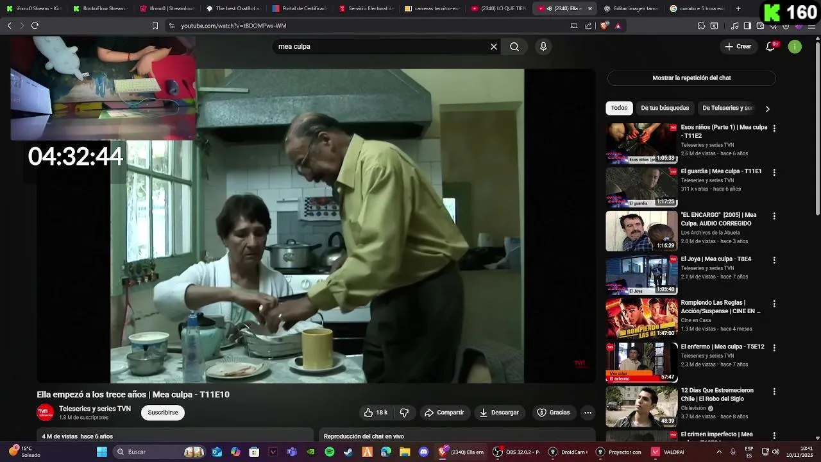Open DroidCam taskbar window
The image size is (821, 462).
click(568, 452)
